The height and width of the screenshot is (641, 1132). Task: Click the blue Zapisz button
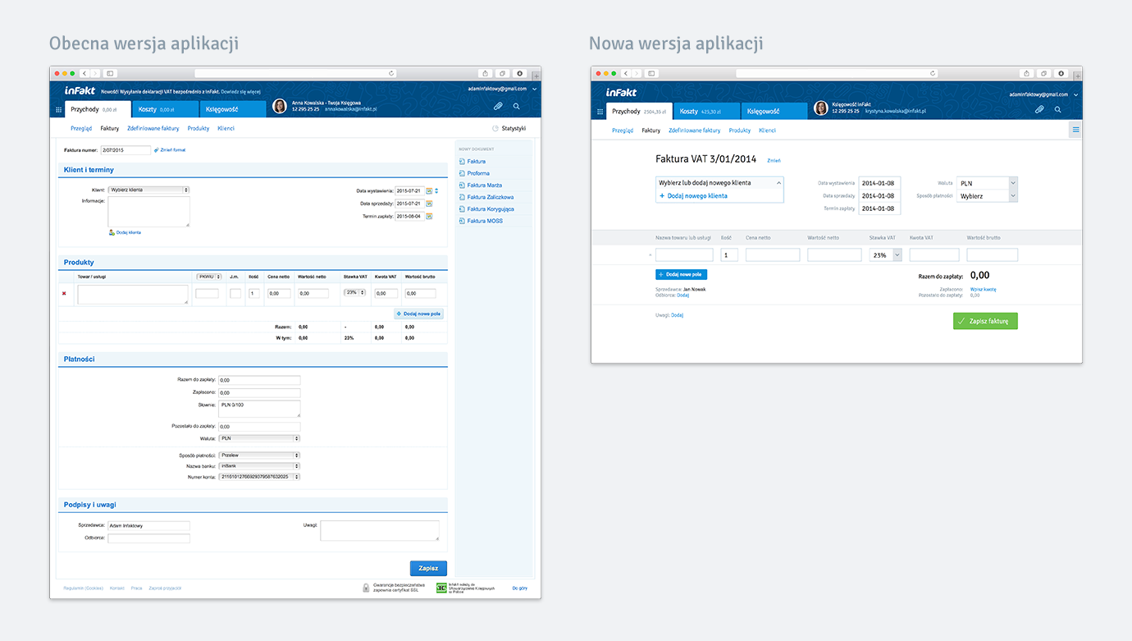click(428, 568)
